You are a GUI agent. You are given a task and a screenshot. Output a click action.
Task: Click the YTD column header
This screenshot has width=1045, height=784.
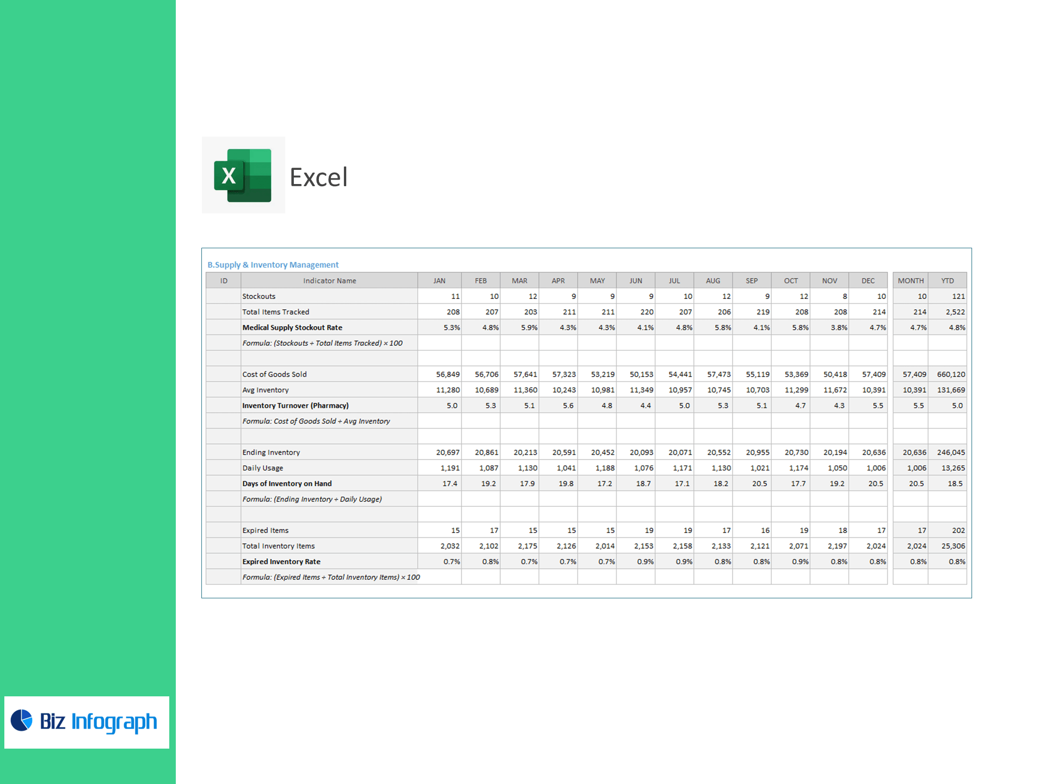coord(947,280)
